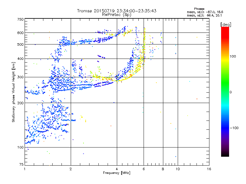
Task: Click the title "Tromsø 20150719 23:34:00-23:35:43"
Action: click(x=117, y=11)
